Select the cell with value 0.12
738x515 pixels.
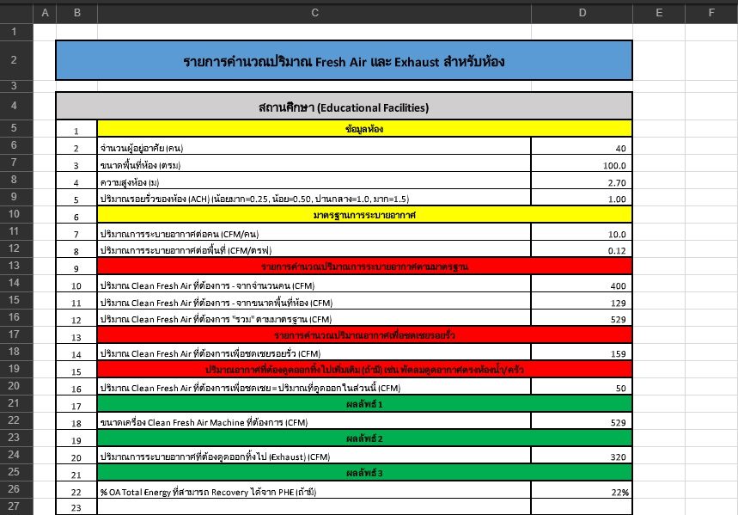pyautogui.click(x=582, y=250)
